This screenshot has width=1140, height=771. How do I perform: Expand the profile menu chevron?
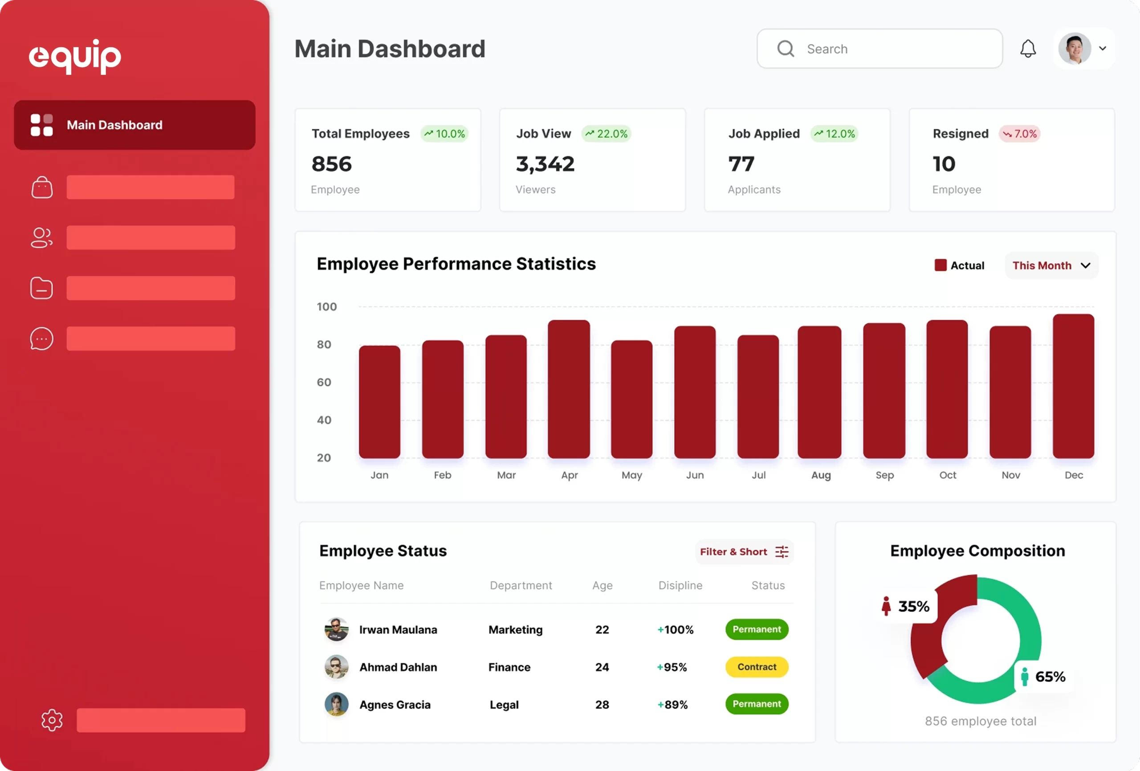1102,49
